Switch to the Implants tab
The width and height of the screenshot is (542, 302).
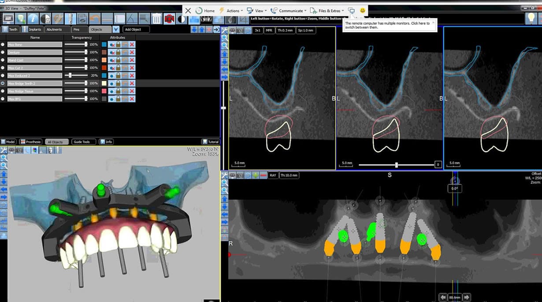click(33, 30)
